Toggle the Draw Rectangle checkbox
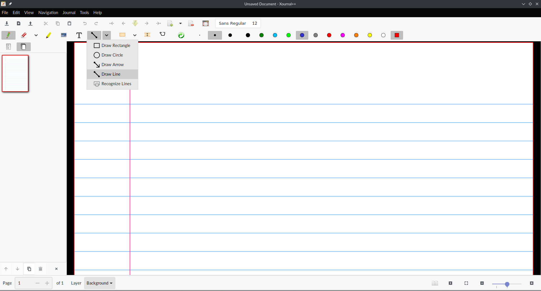This screenshot has width=541, height=291. [97, 45]
